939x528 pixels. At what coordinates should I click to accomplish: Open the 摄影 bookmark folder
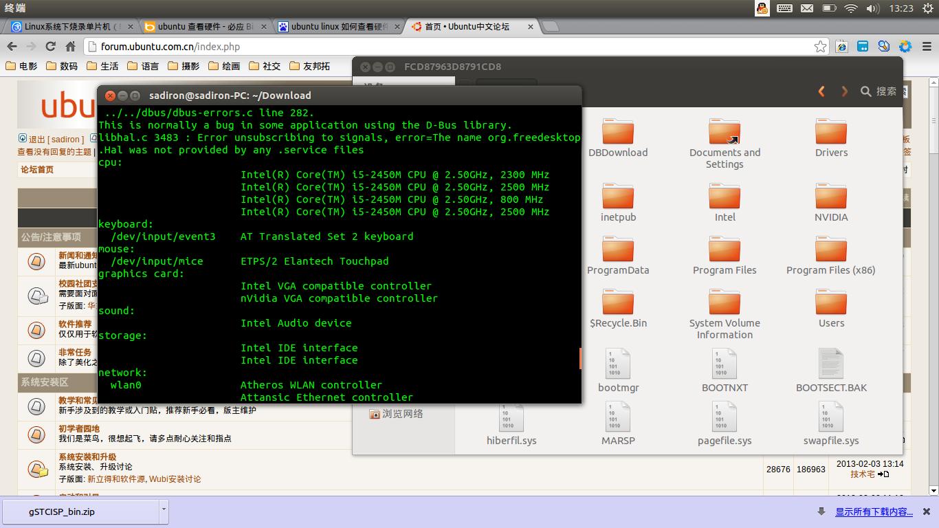[x=184, y=66]
